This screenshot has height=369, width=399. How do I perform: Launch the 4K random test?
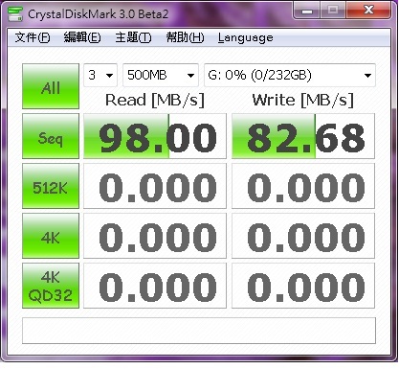click(51, 236)
